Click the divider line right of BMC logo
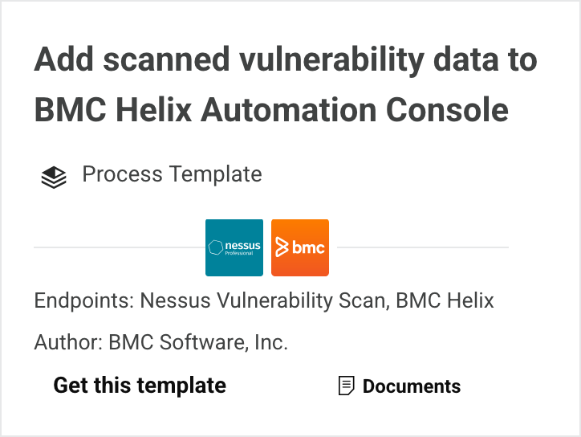 click(419, 247)
